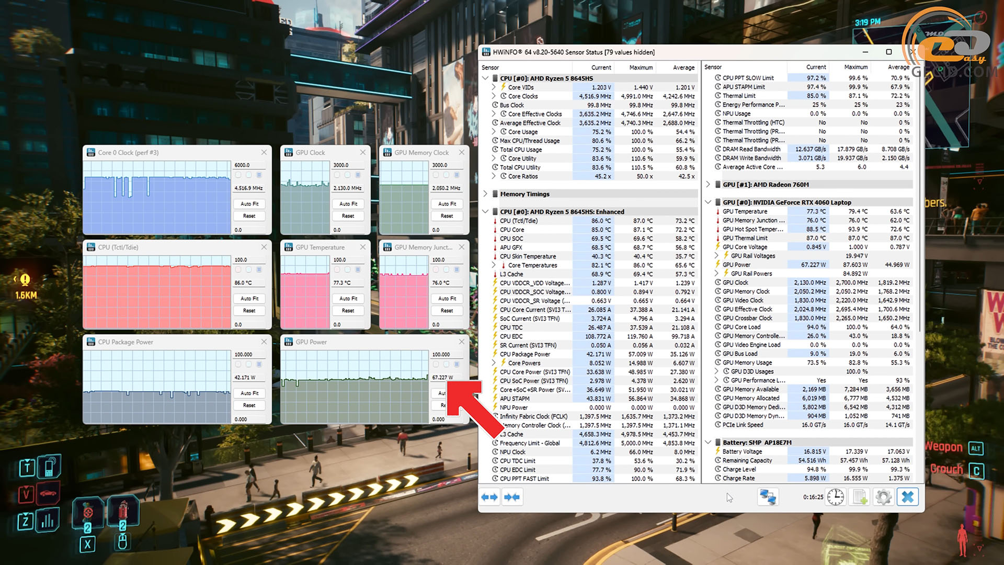Toggle the blue square option in Core 0 Clock graph

(x=259, y=175)
